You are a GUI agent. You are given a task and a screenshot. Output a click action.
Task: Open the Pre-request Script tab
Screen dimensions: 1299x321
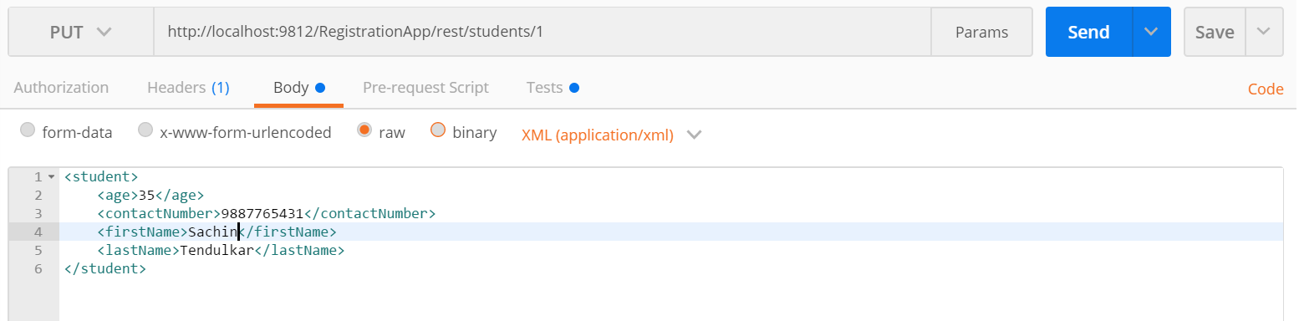point(425,87)
